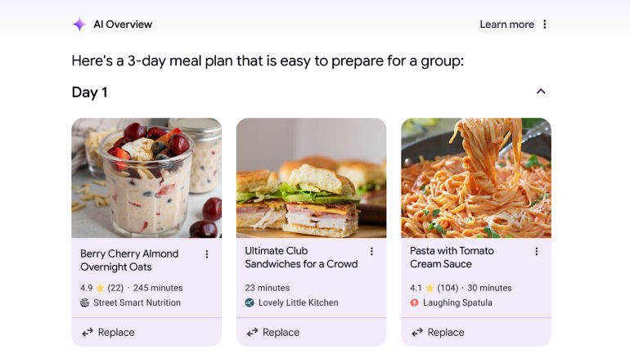Open the AI Overview three-dot menu
Image resolution: width=630 pixels, height=354 pixels.
click(x=545, y=25)
